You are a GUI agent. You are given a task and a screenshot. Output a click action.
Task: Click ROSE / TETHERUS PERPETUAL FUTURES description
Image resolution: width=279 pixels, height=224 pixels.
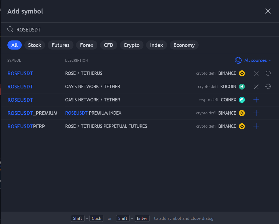coord(106,126)
